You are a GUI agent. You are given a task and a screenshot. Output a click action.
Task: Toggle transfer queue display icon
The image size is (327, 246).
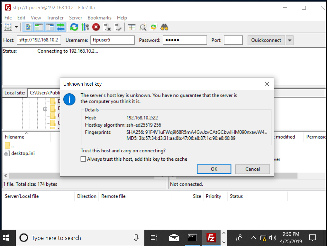[61, 27]
